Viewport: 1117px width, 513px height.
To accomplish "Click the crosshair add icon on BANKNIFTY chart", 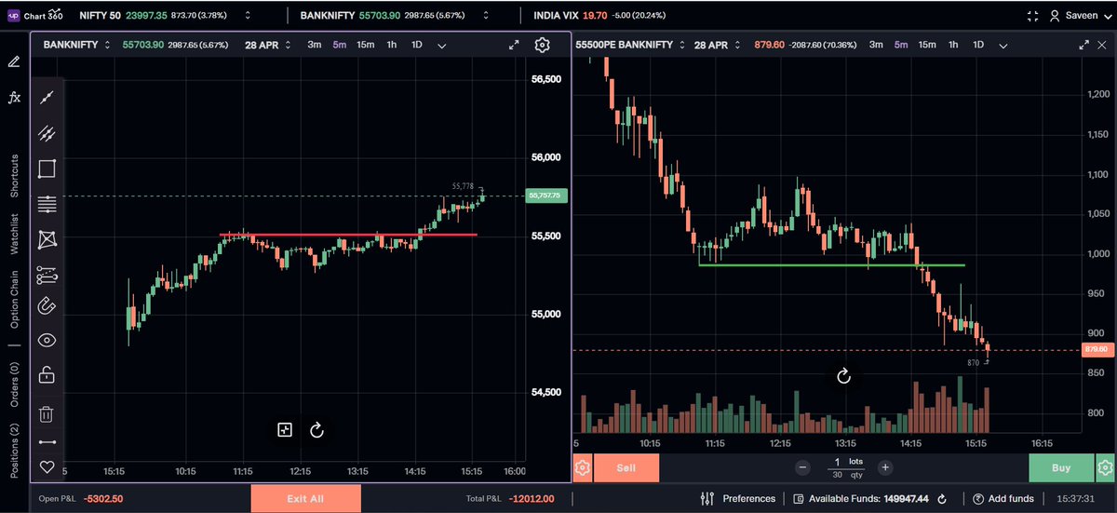I will (285, 429).
